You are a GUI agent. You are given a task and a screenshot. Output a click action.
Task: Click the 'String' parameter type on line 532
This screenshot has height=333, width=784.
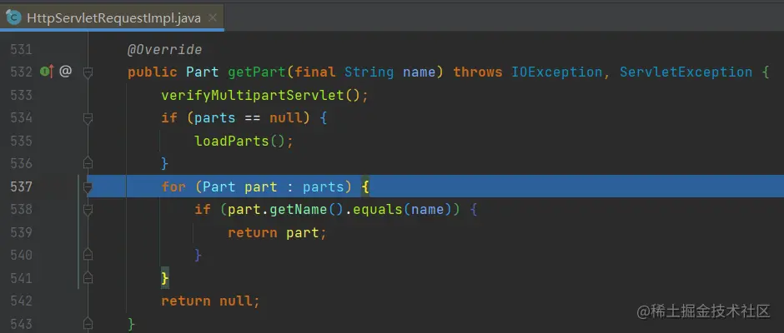tap(369, 72)
